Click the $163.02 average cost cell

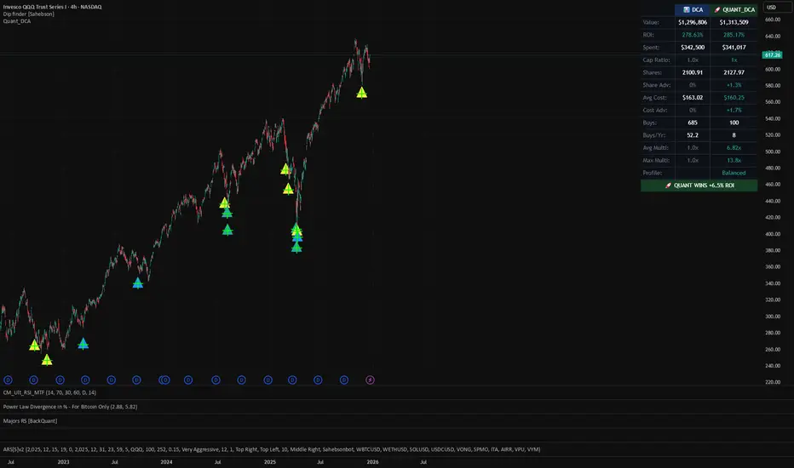(693, 98)
